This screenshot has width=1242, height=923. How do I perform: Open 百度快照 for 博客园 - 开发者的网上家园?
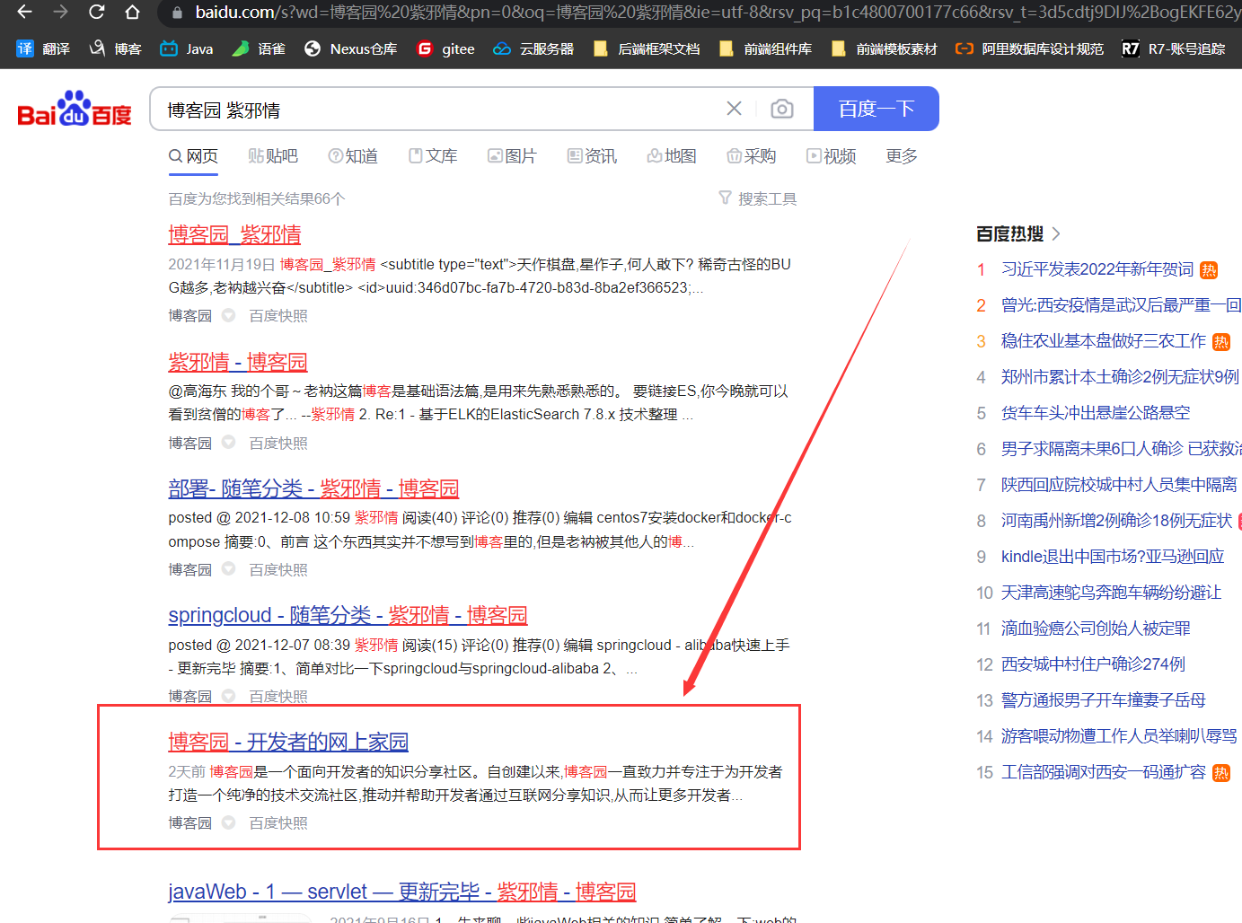pos(278,823)
